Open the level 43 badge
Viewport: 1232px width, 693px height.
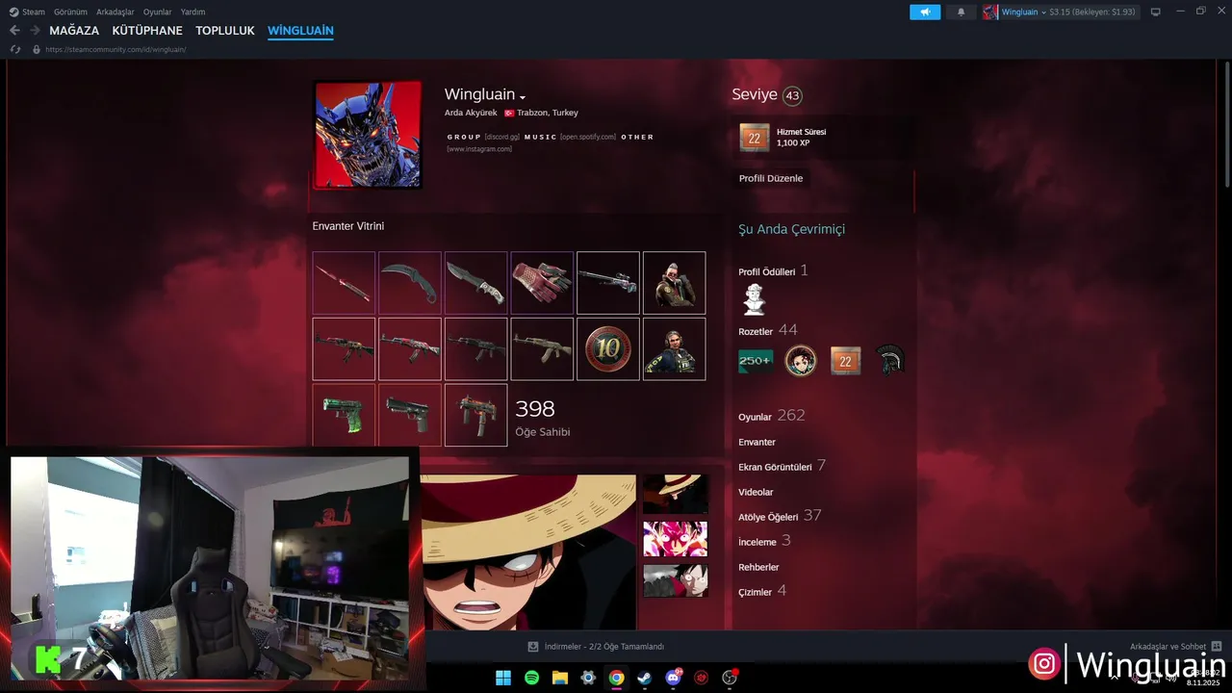pyautogui.click(x=792, y=95)
